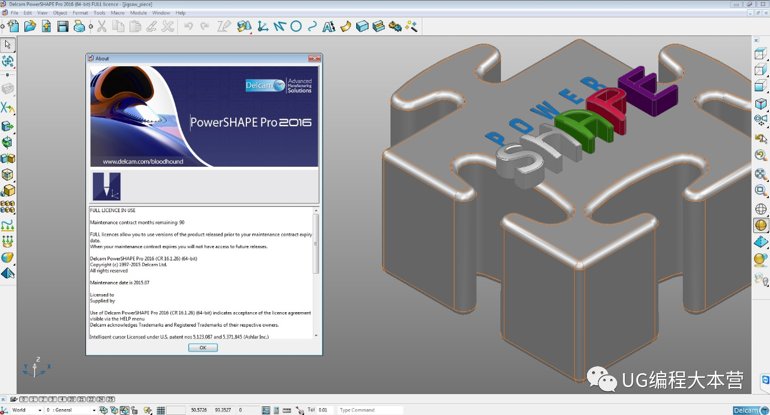Click the wireframe globe view icon
The height and width of the screenshot is (415, 770).
pos(761,209)
